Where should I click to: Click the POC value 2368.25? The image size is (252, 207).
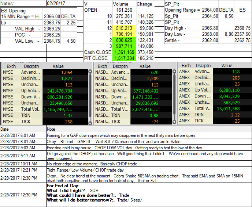click(52, 35)
